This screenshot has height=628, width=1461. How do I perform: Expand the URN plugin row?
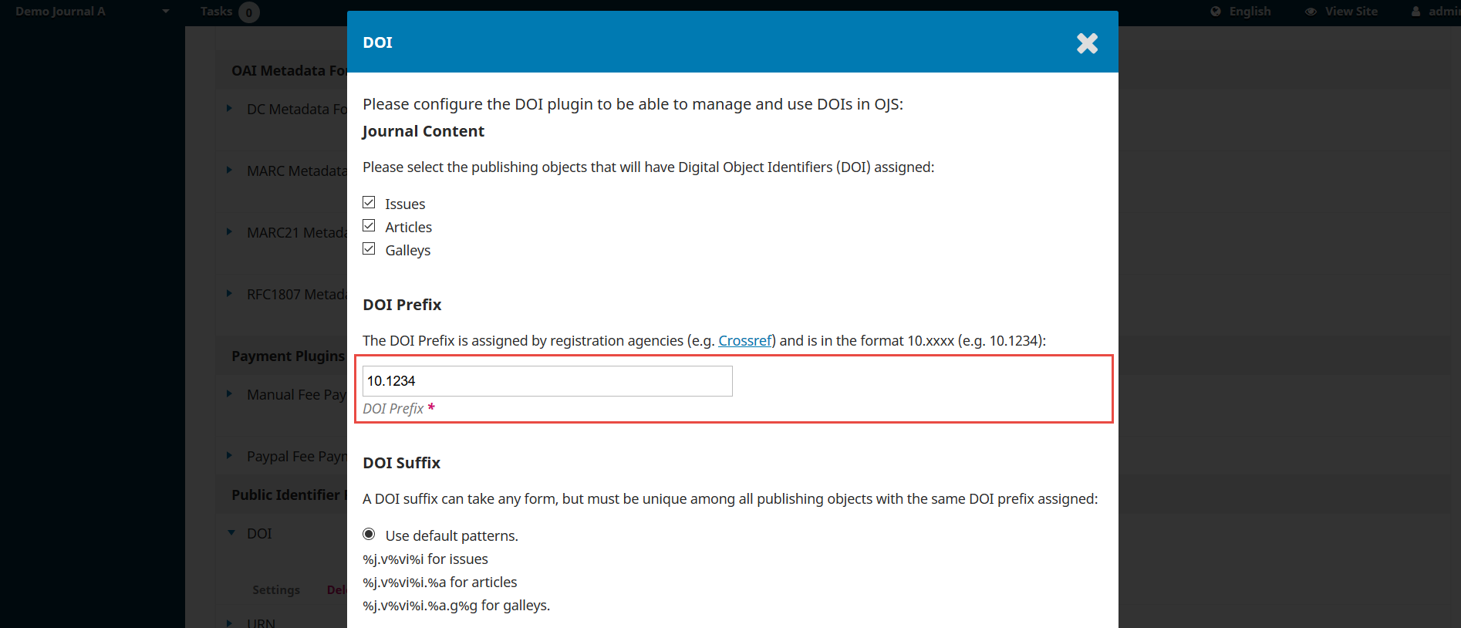pos(229,622)
